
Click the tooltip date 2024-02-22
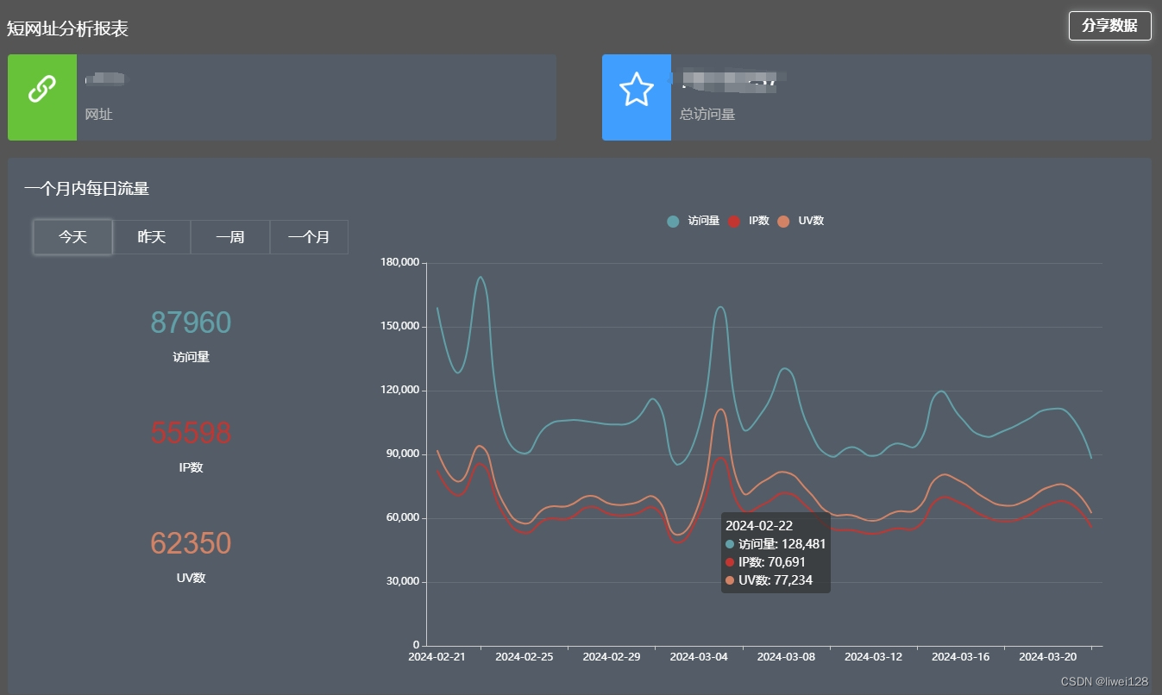click(x=759, y=525)
